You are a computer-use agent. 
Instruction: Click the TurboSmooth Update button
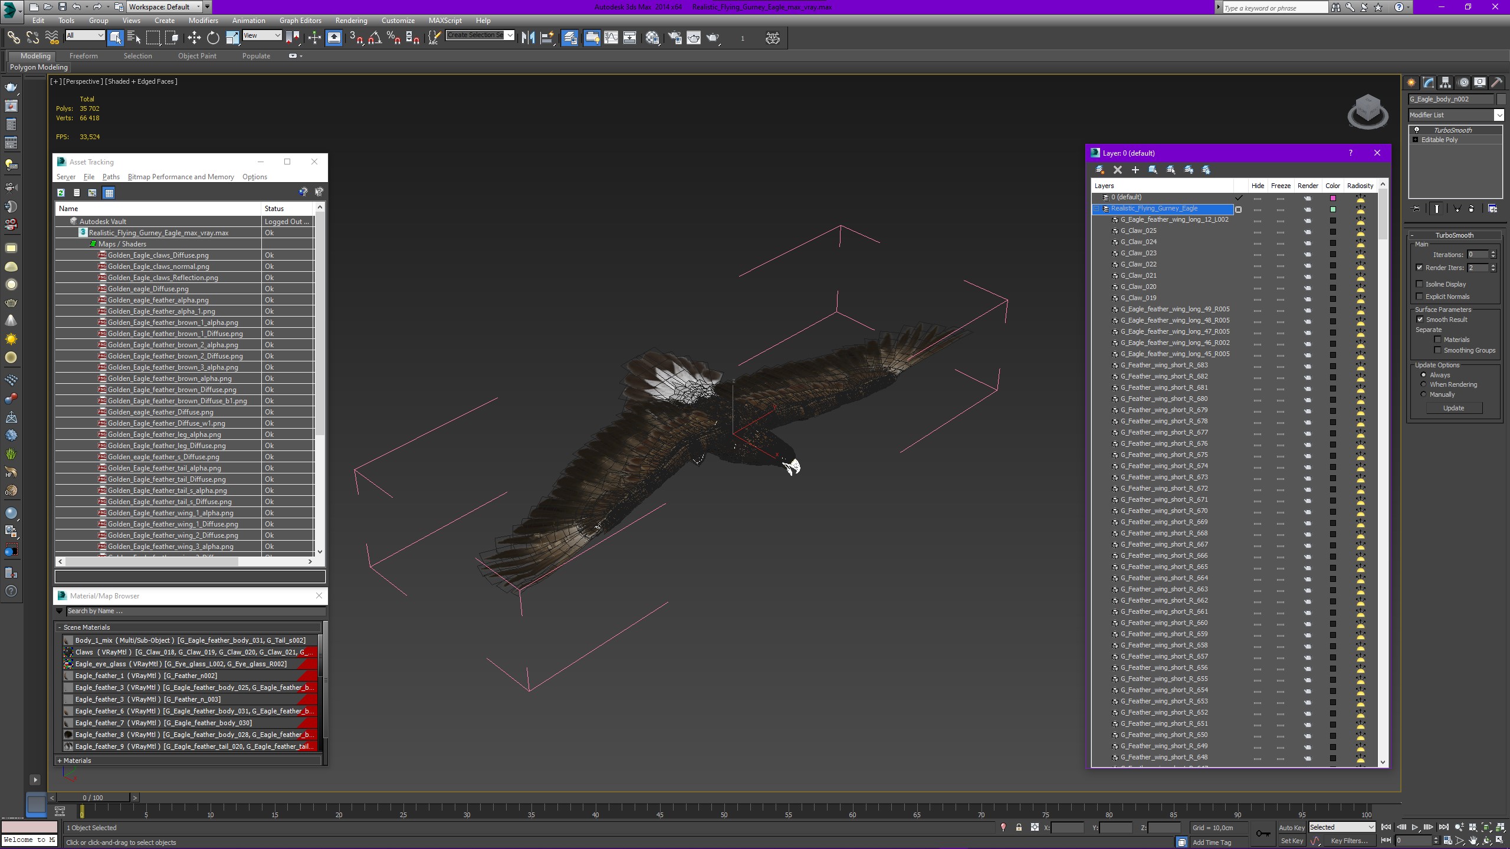coord(1453,408)
